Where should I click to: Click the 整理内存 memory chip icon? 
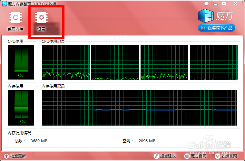tap(15, 17)
